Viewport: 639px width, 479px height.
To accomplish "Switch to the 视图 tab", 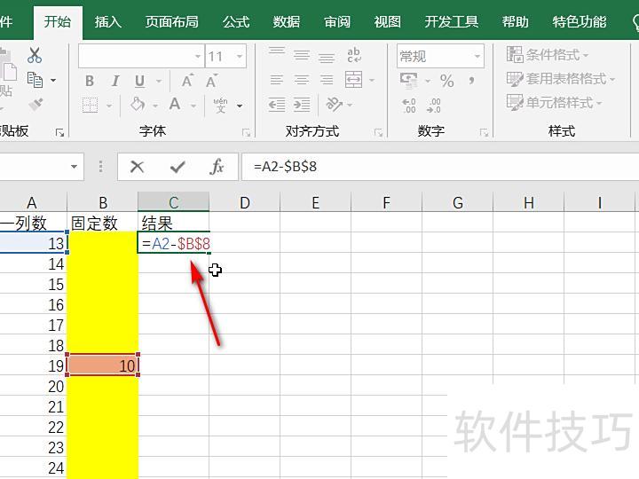I will coord(388,21).
